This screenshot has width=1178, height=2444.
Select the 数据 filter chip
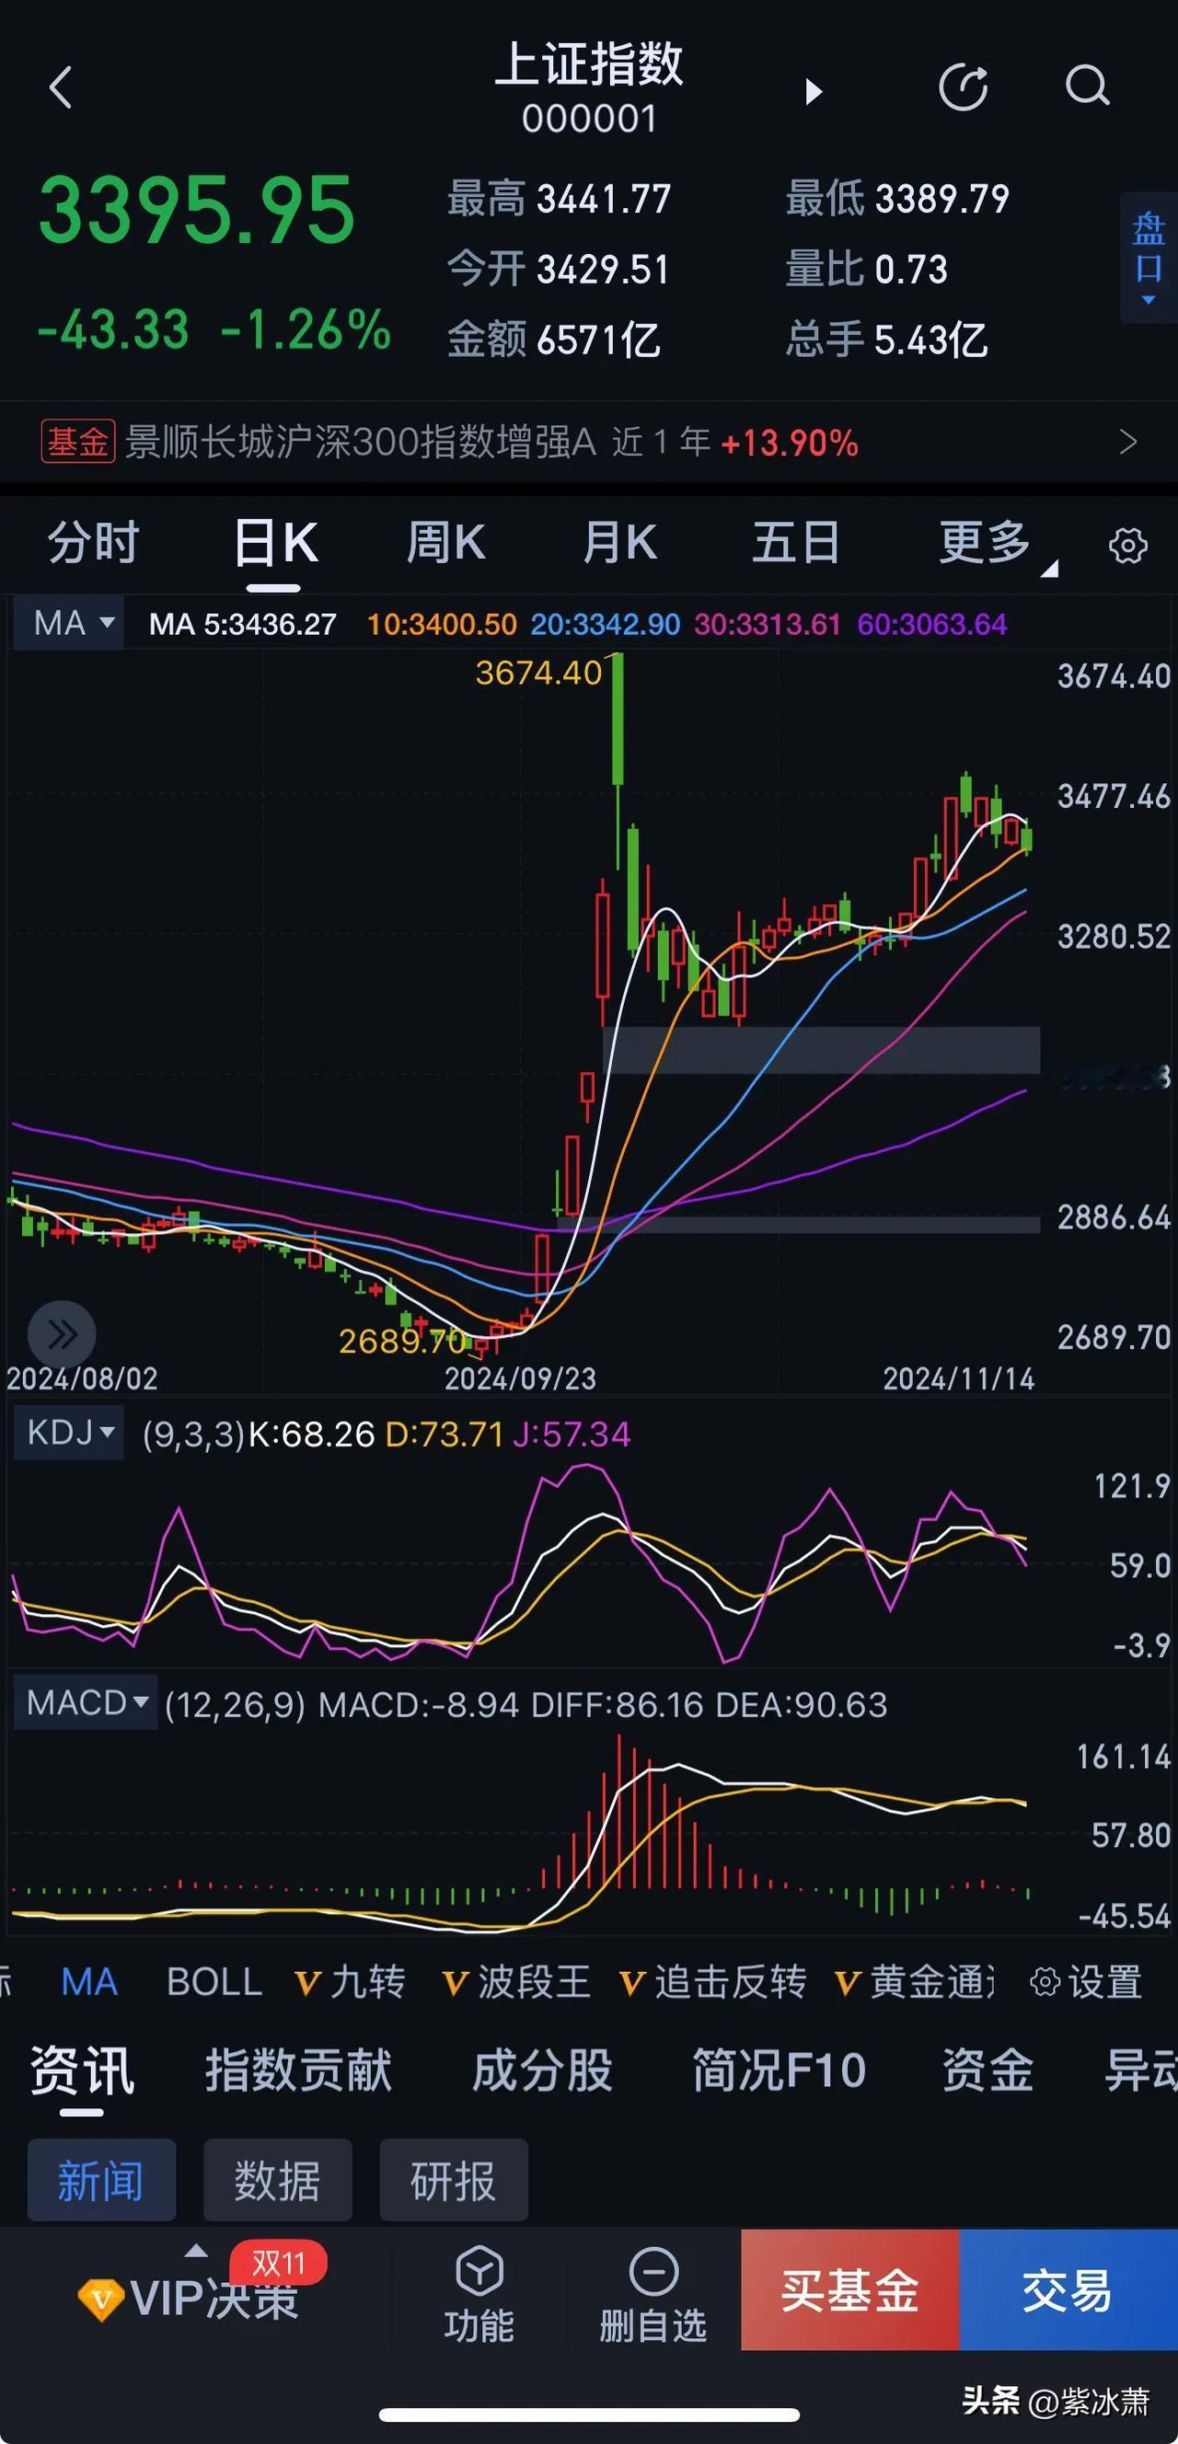click(x=277, y=2180)
